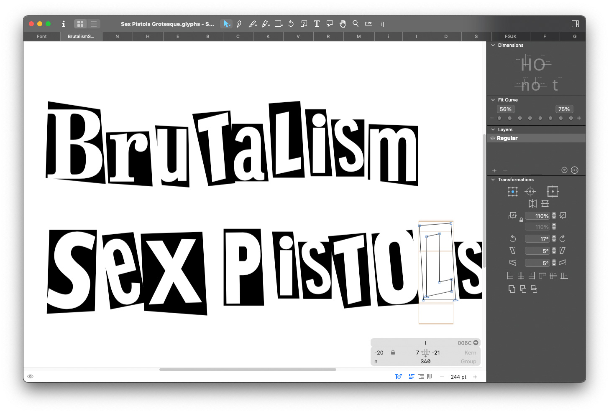Rotate selection clockwise with arrow icon

(x=563, y=238)
